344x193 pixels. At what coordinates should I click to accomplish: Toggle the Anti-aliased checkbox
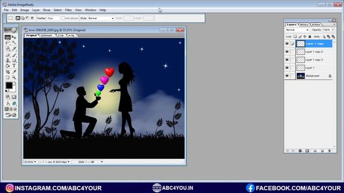pos(63,18)
